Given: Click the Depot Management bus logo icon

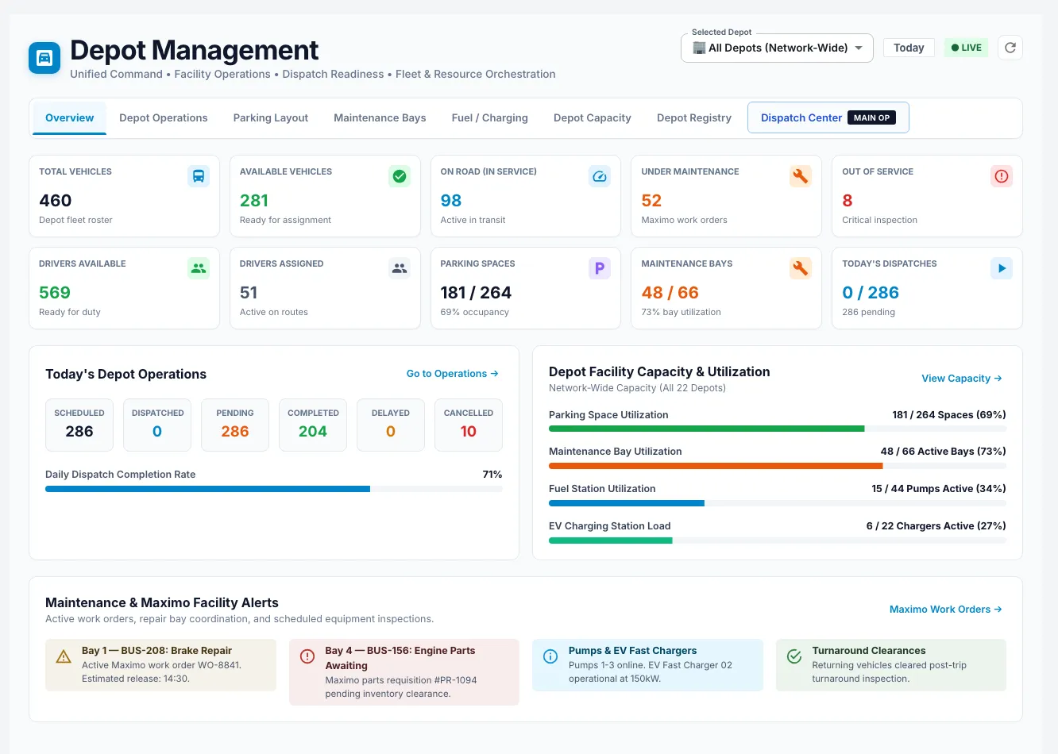Looking at the screenshot, I should pyautogui.click(x=44, y=58).
